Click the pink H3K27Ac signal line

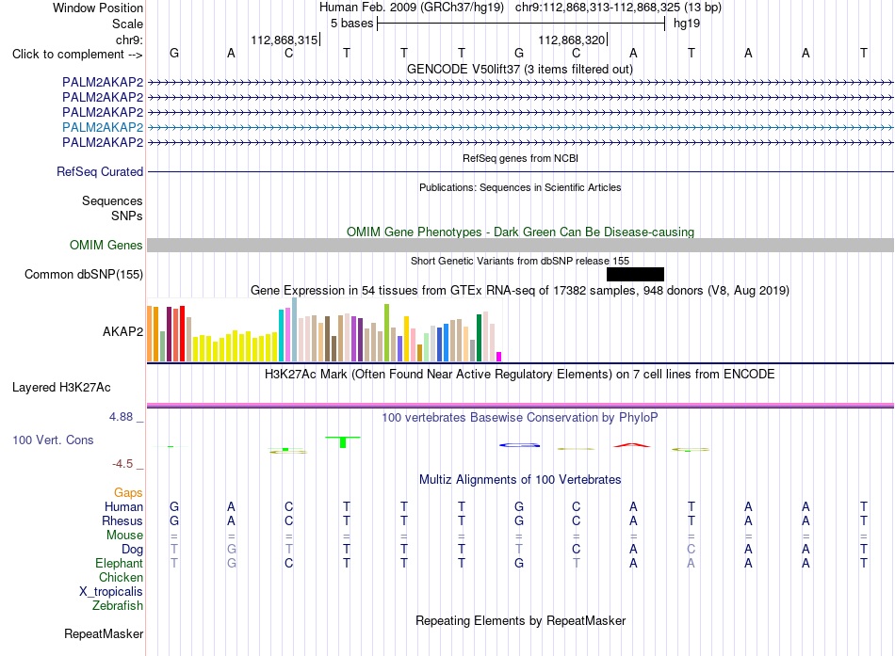[x=521, y=405]
